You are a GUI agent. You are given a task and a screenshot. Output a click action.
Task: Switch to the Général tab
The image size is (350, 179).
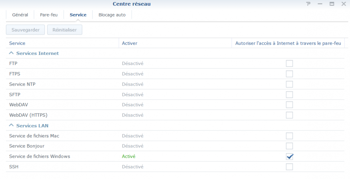[x=20, y=15]
